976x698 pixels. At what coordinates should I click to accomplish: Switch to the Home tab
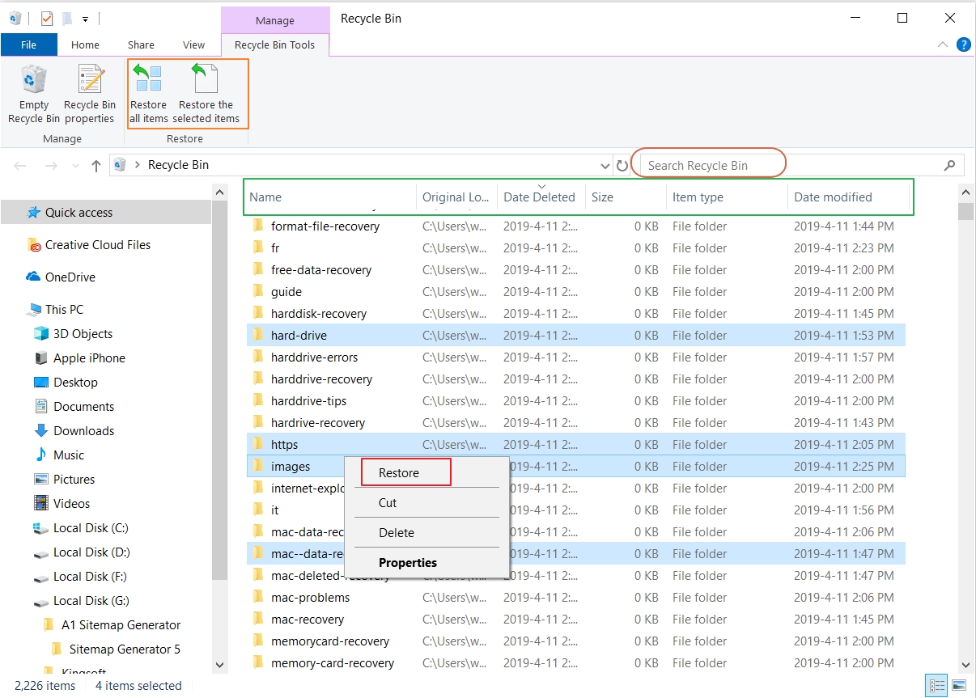pos(85,44)
